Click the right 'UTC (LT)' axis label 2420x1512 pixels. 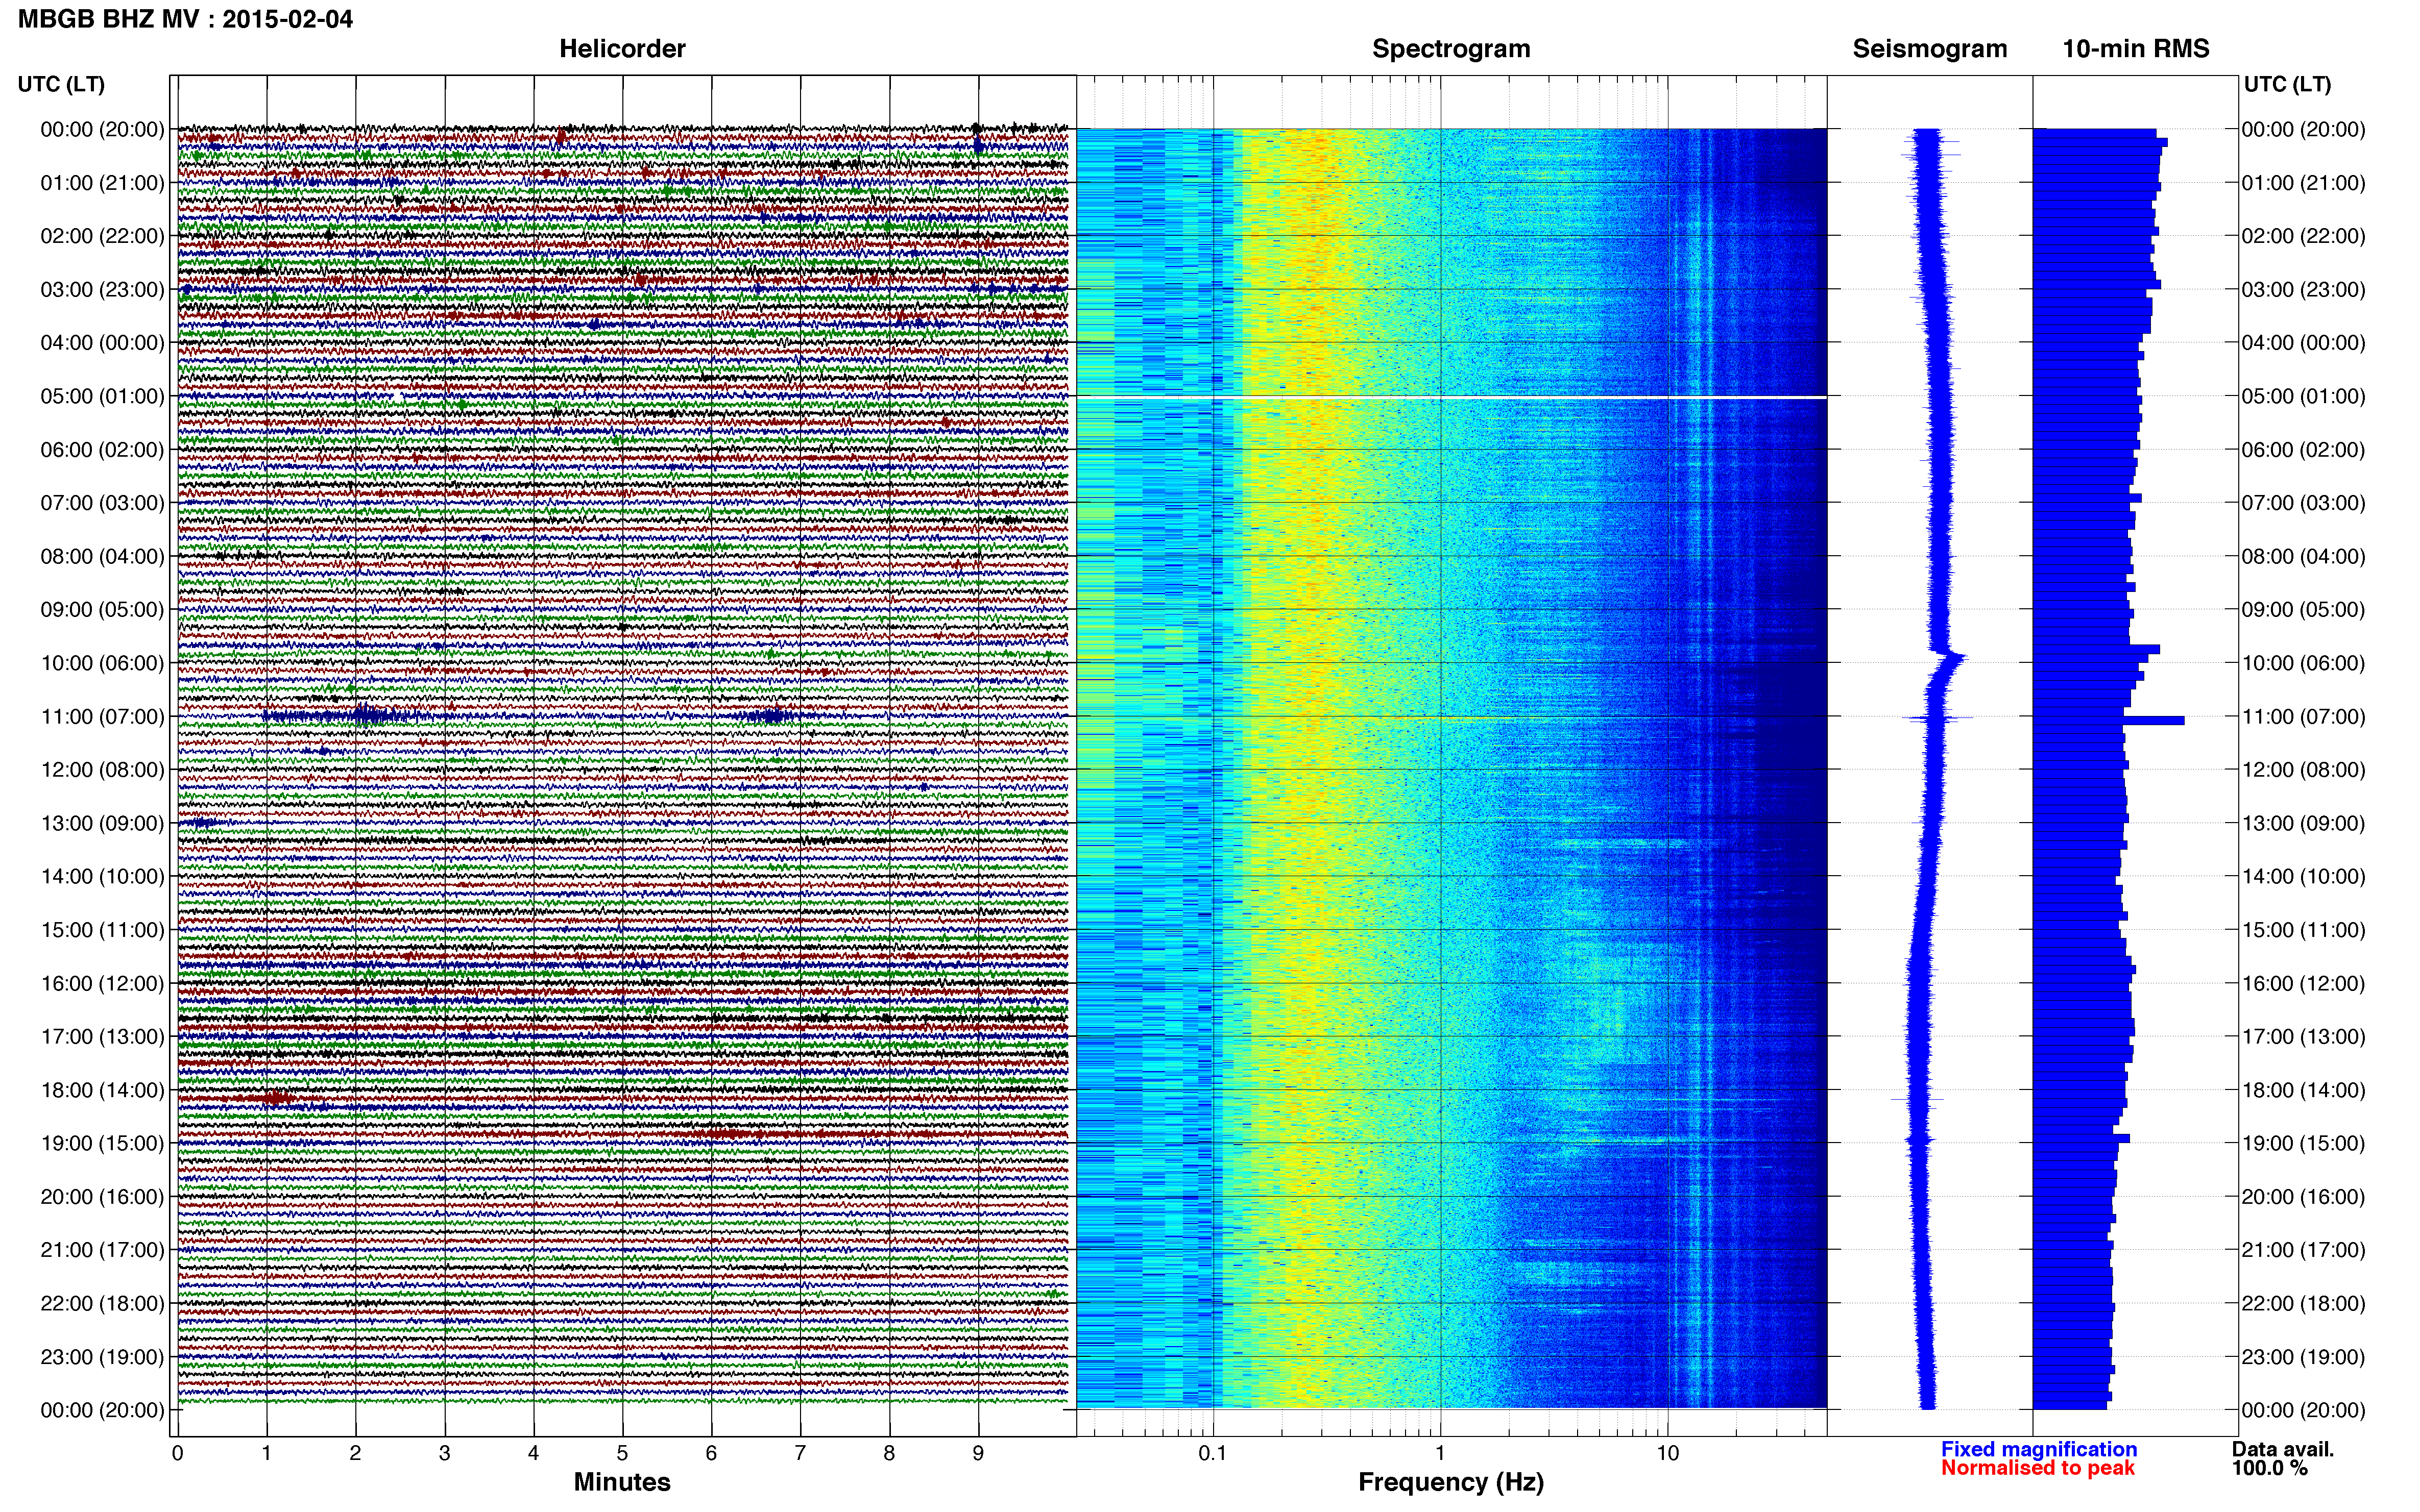tap(2287, 84)
